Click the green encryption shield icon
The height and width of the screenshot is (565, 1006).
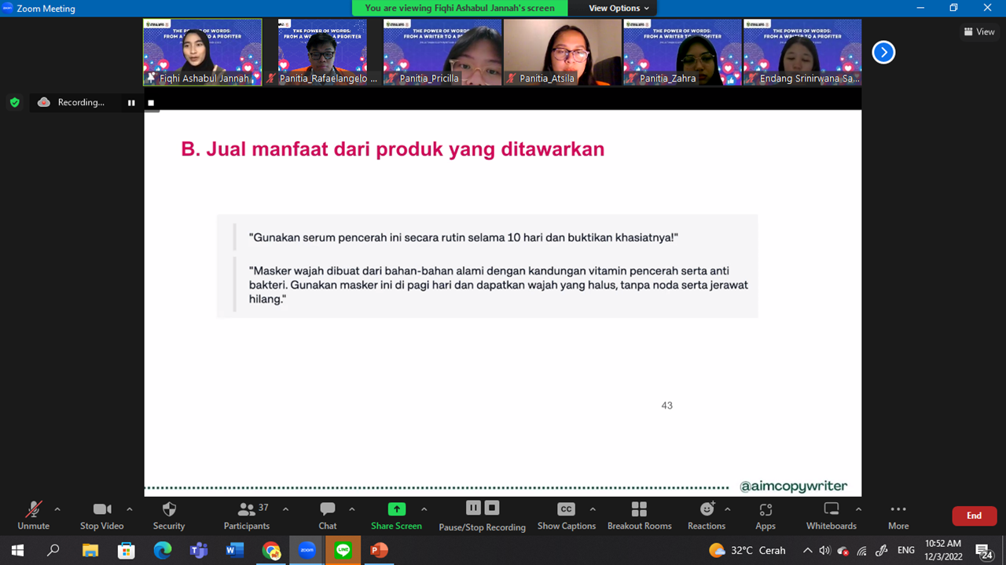pyautogui.click(x=14, y=103)
